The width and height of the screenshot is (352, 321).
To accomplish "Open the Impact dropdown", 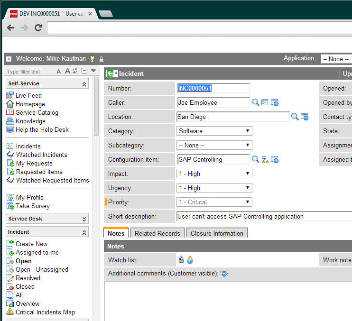I will click(214, 174).
